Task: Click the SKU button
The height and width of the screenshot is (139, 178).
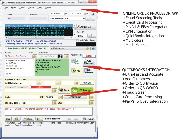Action: pos(8,119)
